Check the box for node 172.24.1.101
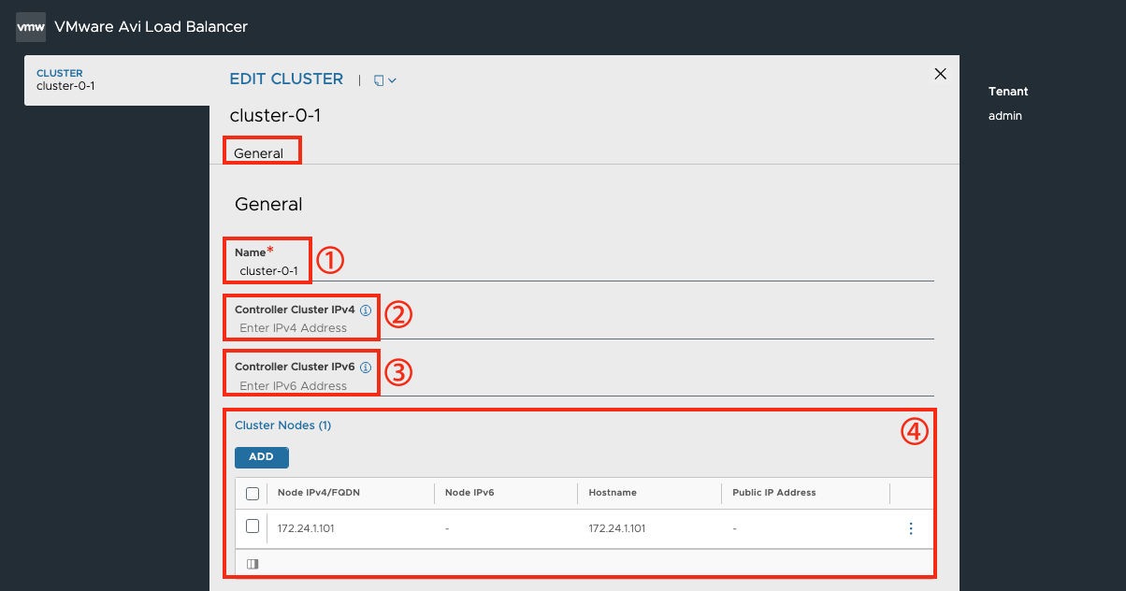This screenshot has height=591, width=1126. pos(253,526)
